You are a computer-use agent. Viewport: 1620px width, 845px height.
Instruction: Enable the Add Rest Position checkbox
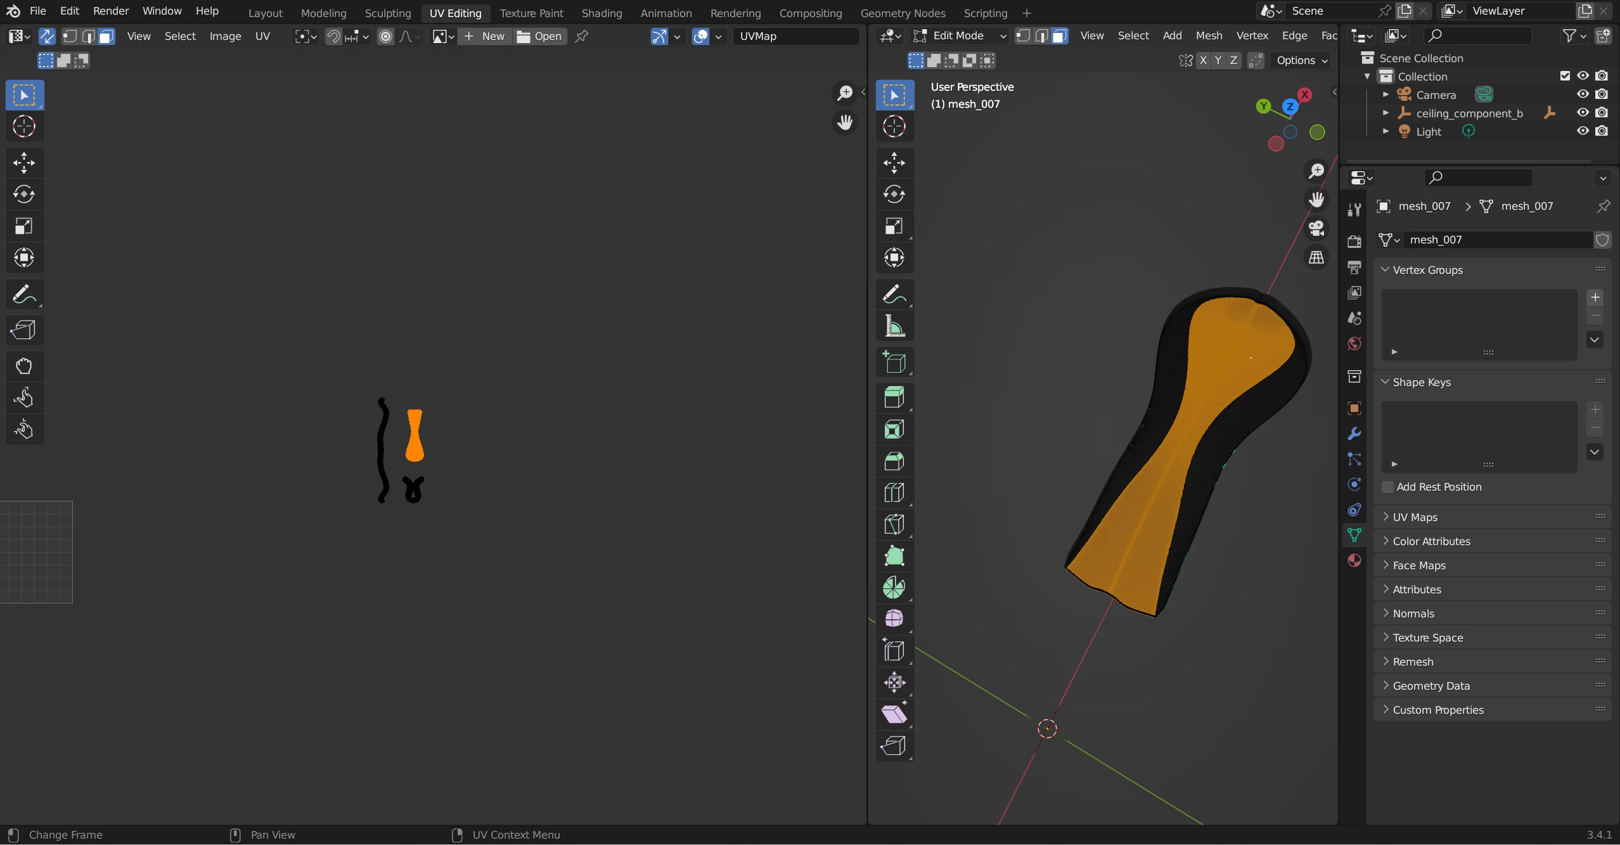(x=1388, y=487)
